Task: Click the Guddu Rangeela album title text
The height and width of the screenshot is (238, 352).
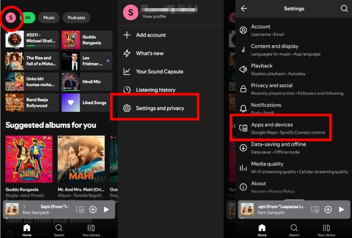Action: pyautogui.click(x=22, y=189)
